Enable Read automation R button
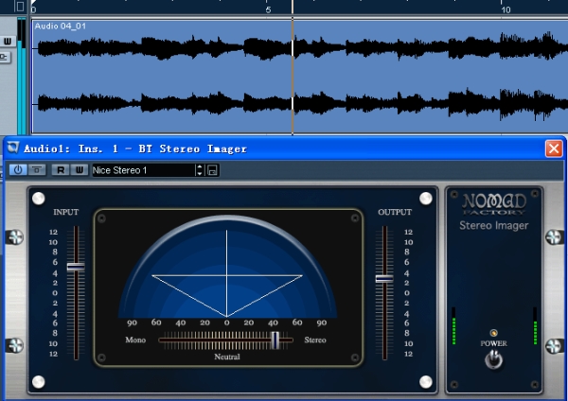568x401 pixels. [61, 169]
